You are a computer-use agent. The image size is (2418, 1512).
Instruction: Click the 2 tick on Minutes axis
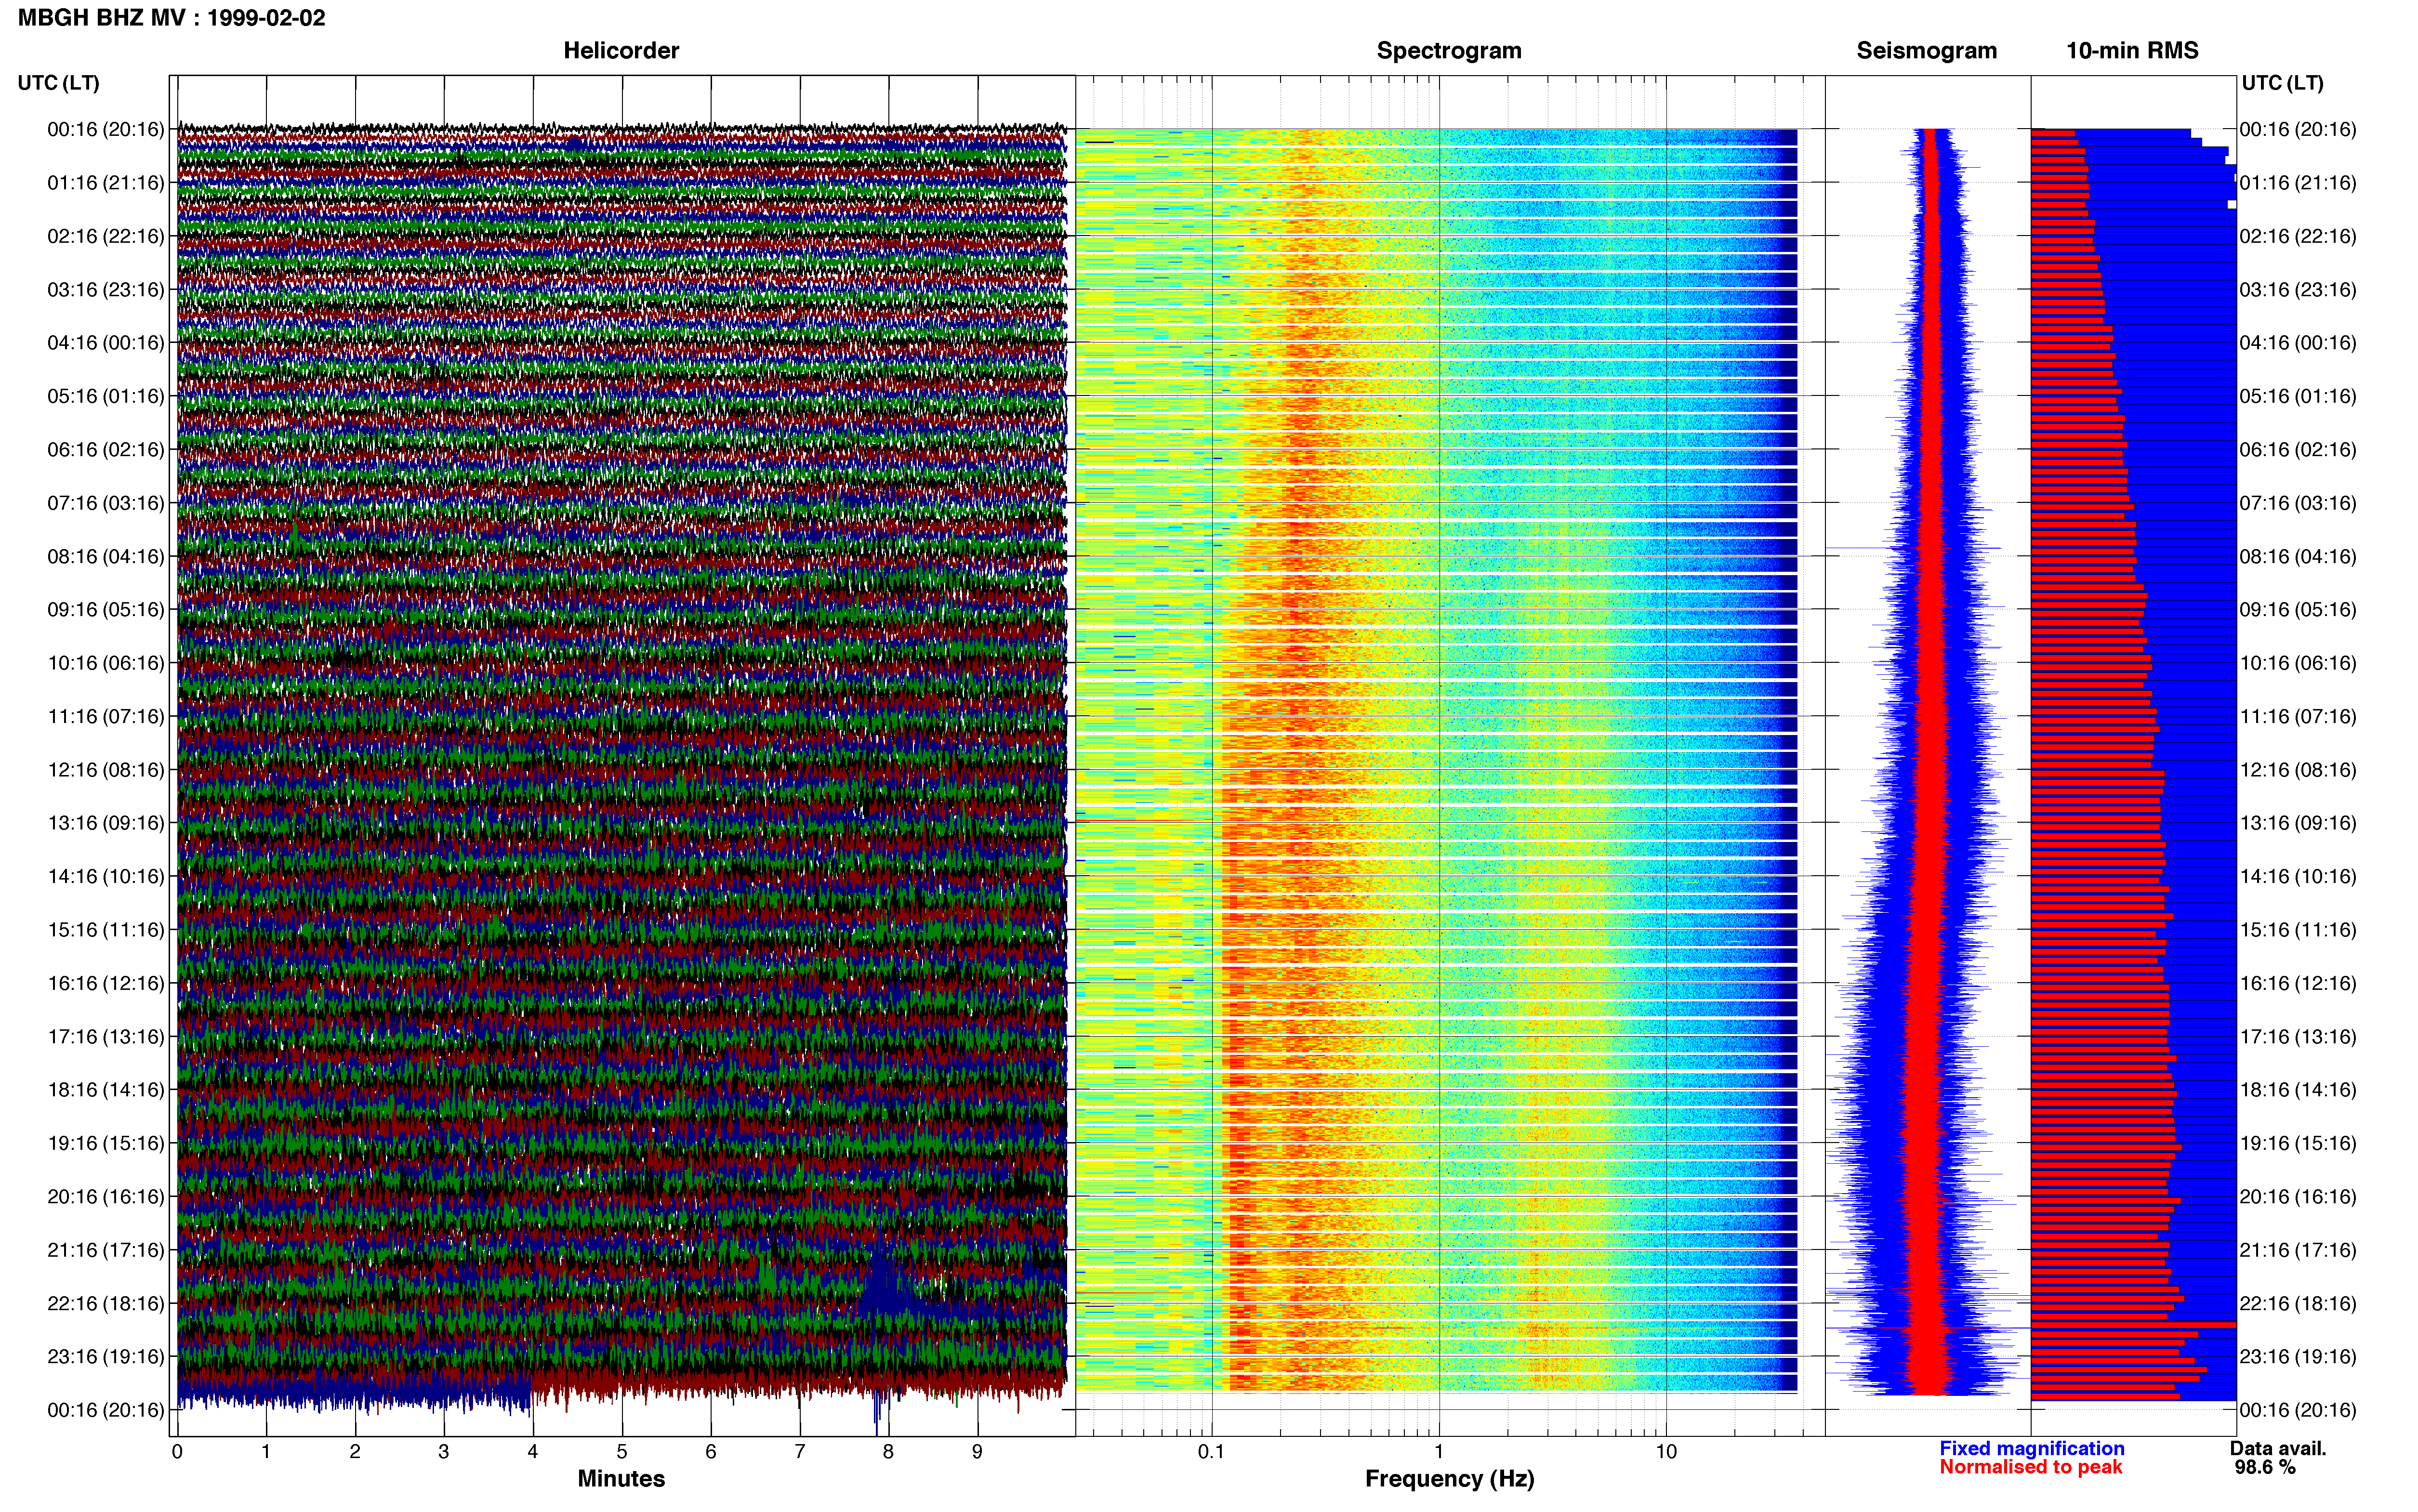355,1452
